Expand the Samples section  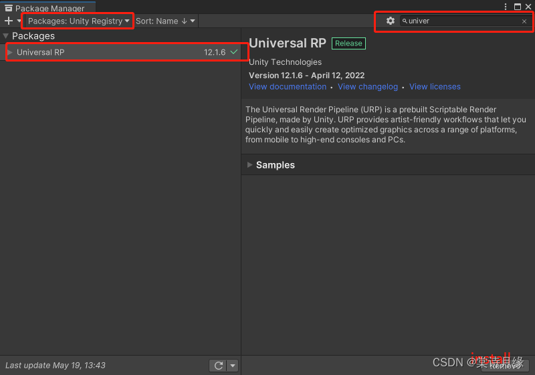click(249, 164)
